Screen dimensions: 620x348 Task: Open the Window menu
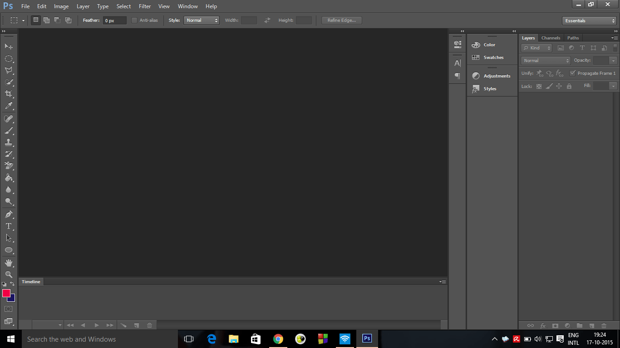point(188,6)
